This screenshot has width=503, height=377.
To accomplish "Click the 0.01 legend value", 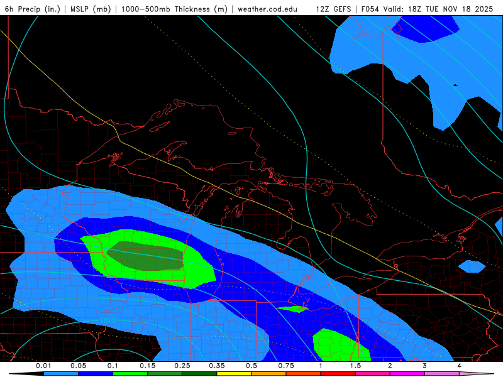I will 43,366.
